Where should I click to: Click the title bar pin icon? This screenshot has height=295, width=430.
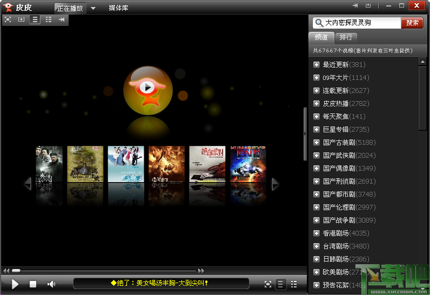tap(355, 5)
